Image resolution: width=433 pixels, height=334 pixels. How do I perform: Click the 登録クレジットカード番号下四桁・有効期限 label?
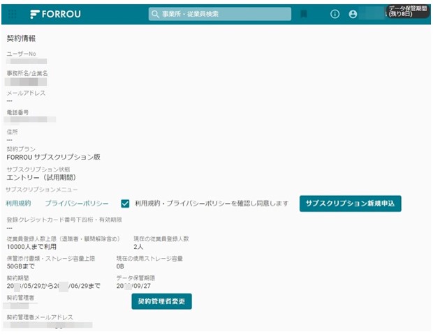(x=64, y=220)
